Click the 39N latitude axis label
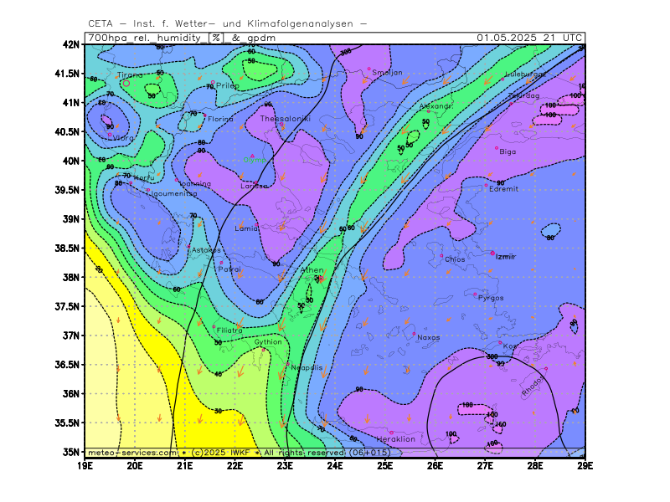This screenshot has height=502, width=670. pyautogui.click(x=70, y=219)
